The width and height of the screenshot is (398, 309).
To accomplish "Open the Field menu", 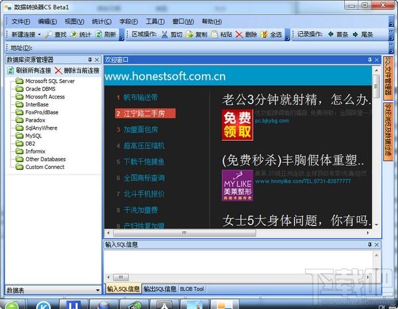I will 129,21.
